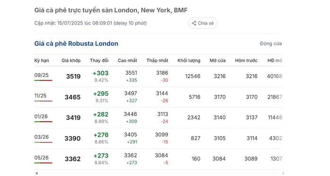Select the 05/26 contract term
The width and height of the screenshot is (330, 176).
(x=41, y=158)
